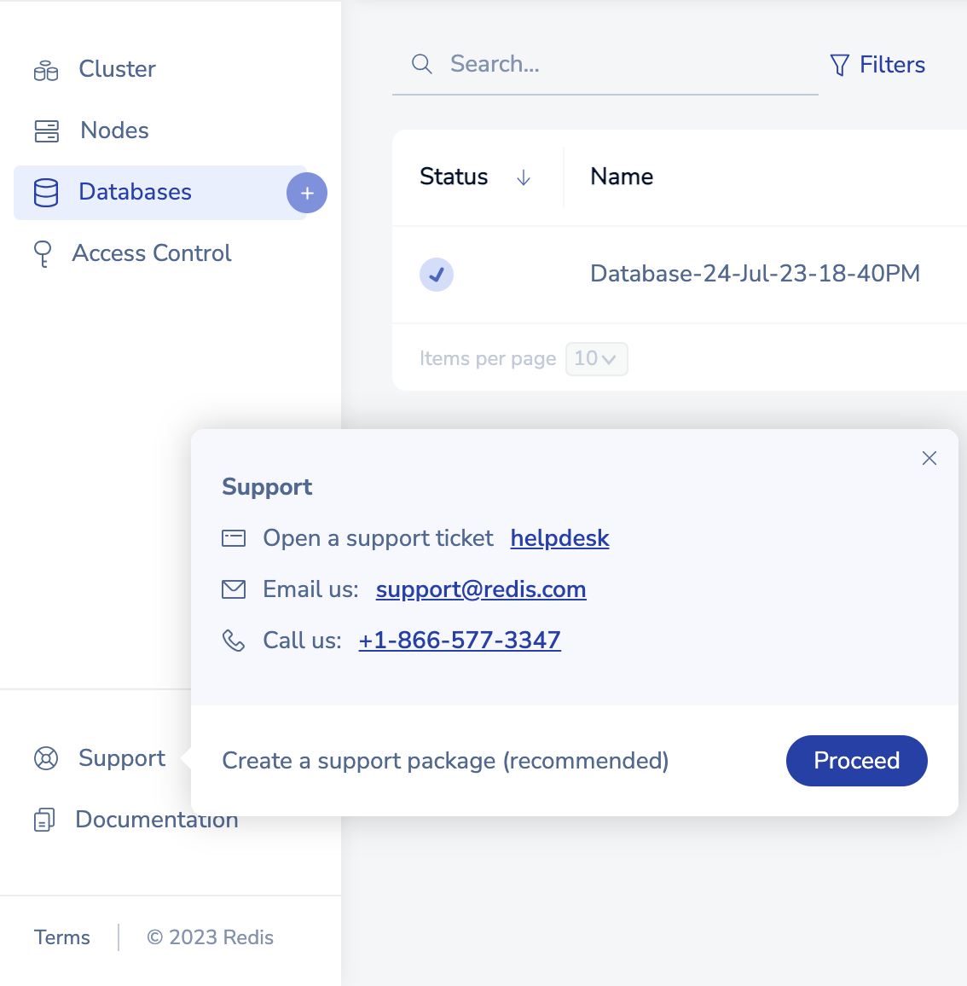The image size is (967, 986).
Task: Open the Databases section icon
Action: (x=45, y=192)
